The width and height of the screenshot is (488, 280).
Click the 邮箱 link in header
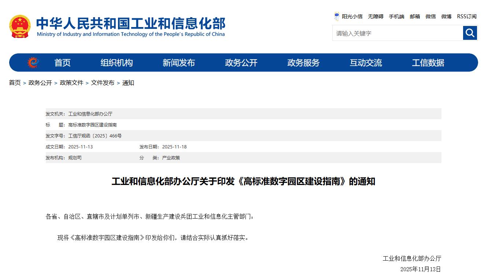[x=415, y=16]
